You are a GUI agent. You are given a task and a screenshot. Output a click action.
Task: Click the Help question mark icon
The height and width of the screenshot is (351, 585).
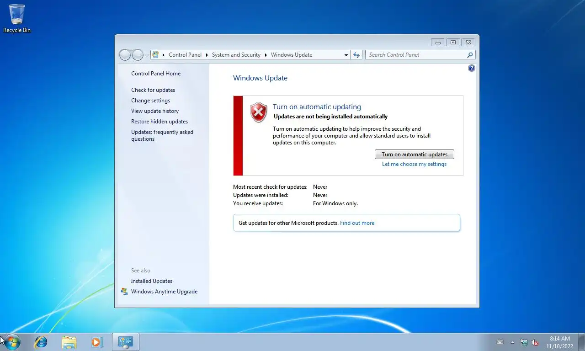click(472, 68)
